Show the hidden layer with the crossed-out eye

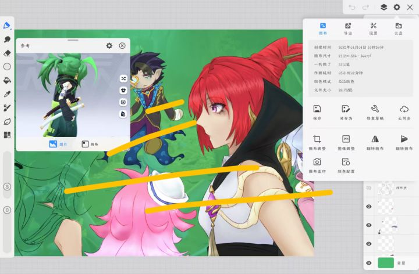point(369,188)
